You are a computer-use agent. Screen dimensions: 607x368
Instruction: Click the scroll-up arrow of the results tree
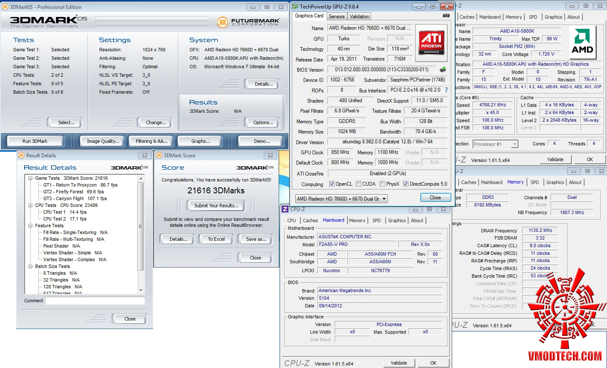coord(141,179)
